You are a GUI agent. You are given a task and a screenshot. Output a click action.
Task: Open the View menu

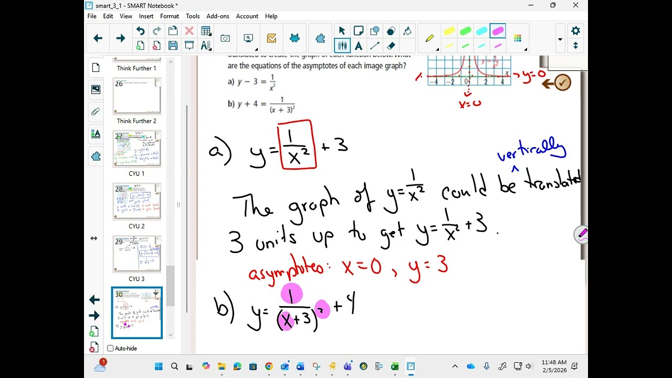126,16
